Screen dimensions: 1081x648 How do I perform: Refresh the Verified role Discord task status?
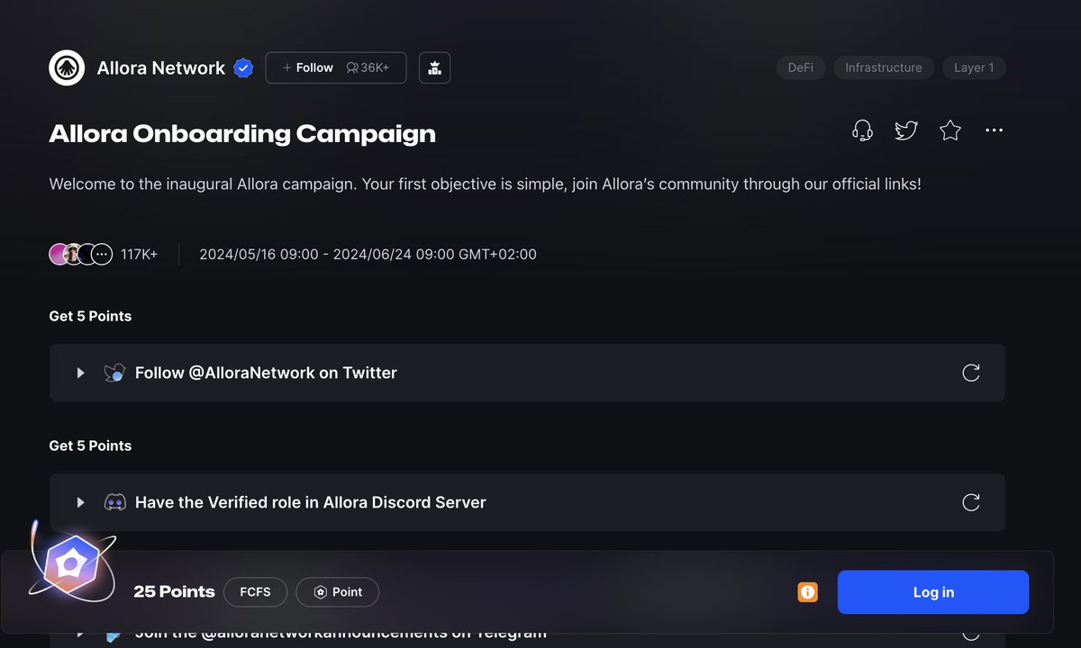[971, 502]
